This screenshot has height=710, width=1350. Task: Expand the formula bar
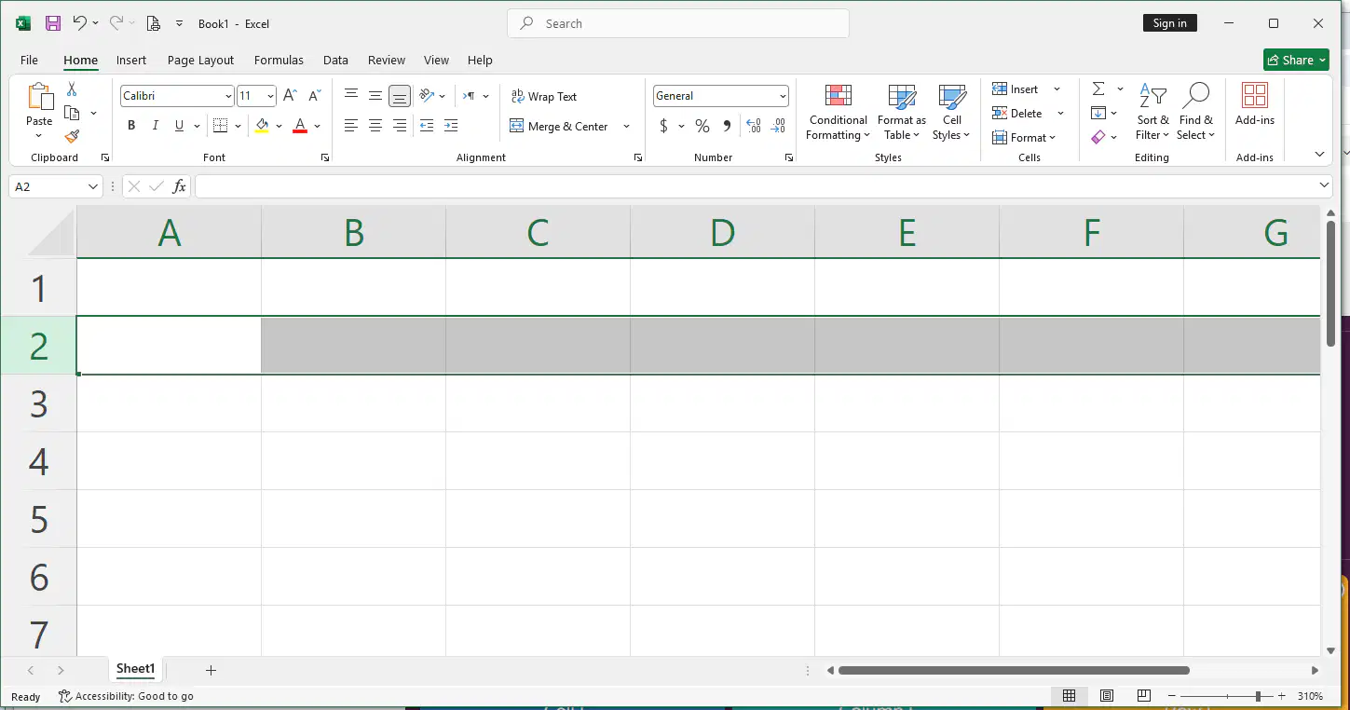pos(1325,186)
